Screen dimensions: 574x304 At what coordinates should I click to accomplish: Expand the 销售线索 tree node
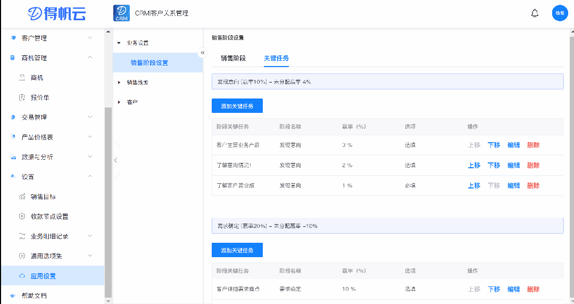click(x=120, y=83)
